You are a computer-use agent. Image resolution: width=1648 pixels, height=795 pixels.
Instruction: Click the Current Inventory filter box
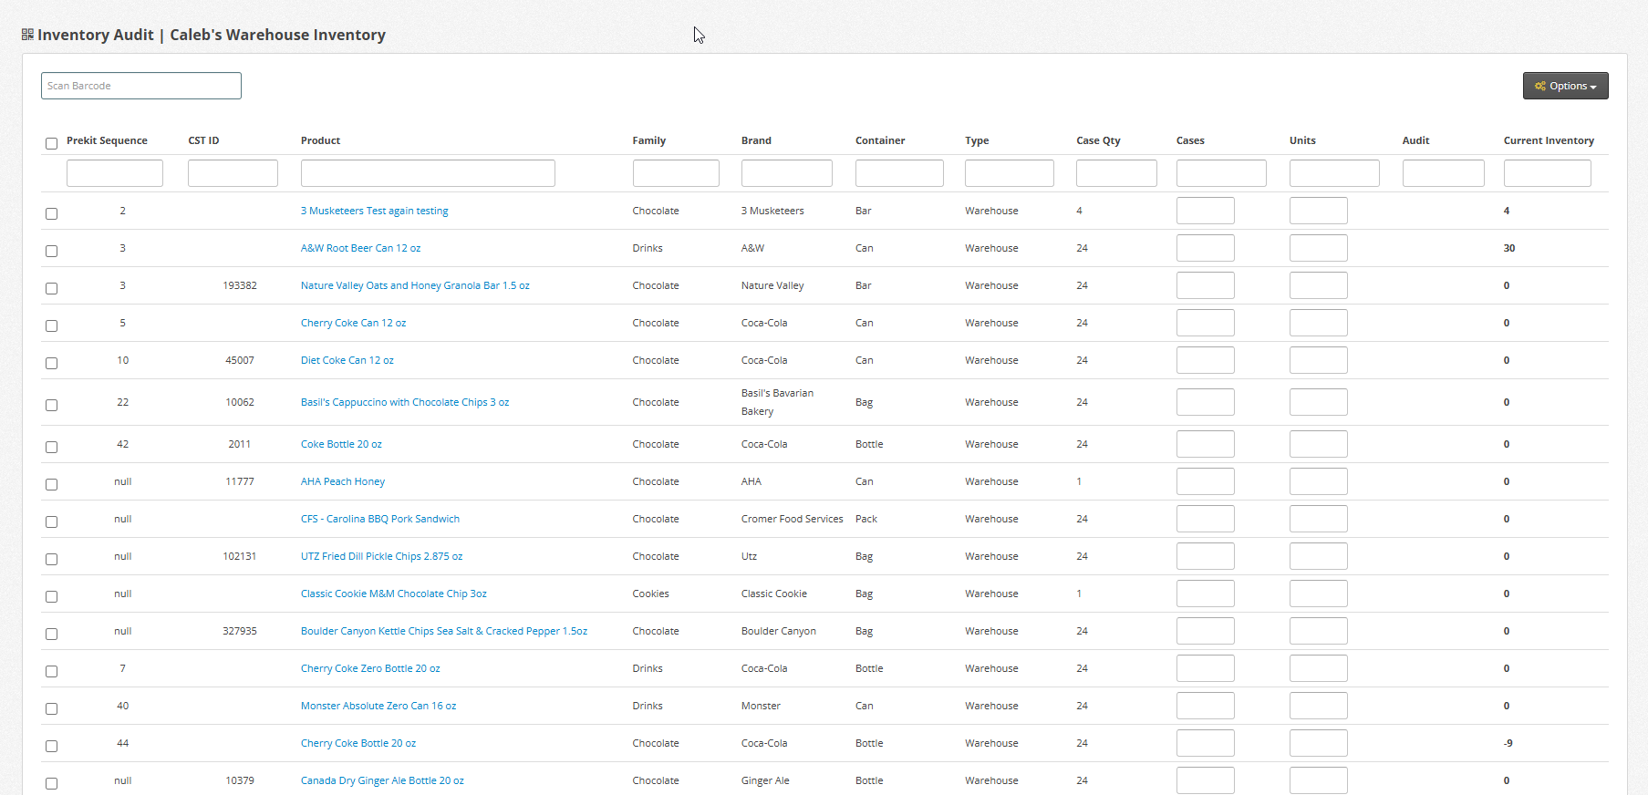(x=1548, y=173)
